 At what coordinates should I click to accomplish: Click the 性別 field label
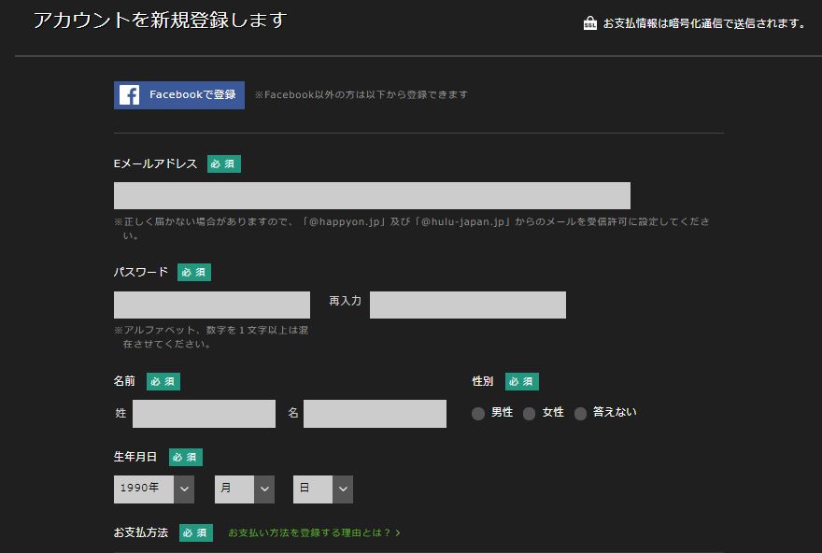click(x=483, y=381)
